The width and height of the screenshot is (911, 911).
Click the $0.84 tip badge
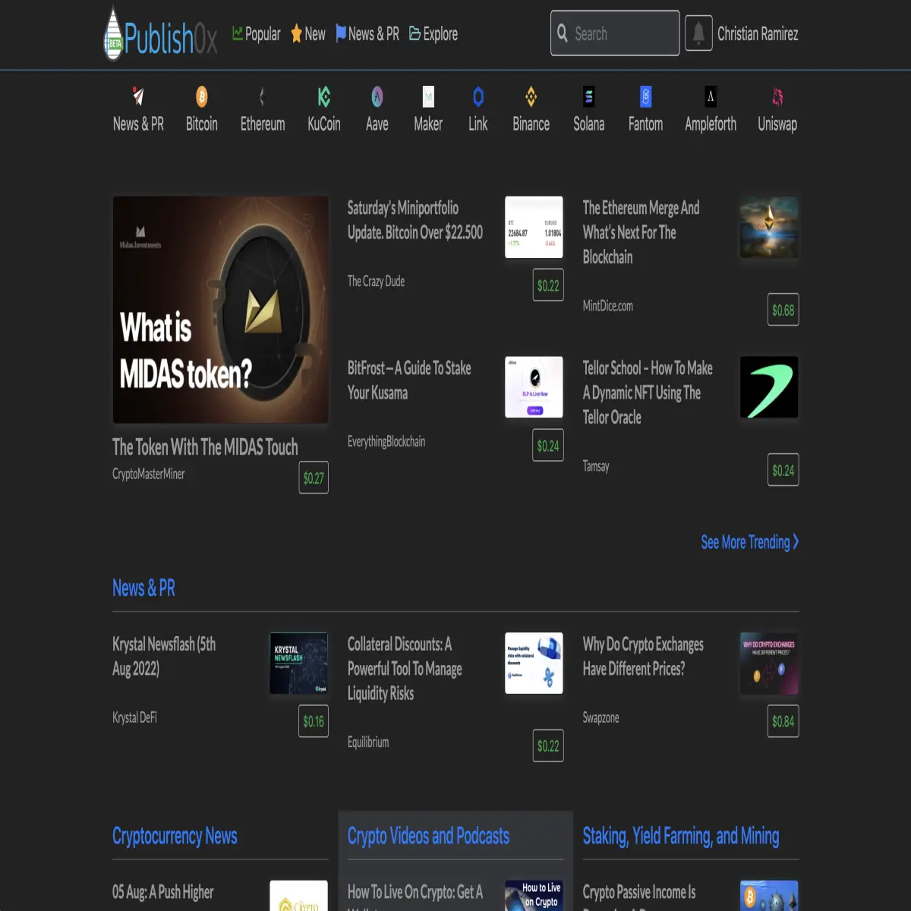pos(783,721)
